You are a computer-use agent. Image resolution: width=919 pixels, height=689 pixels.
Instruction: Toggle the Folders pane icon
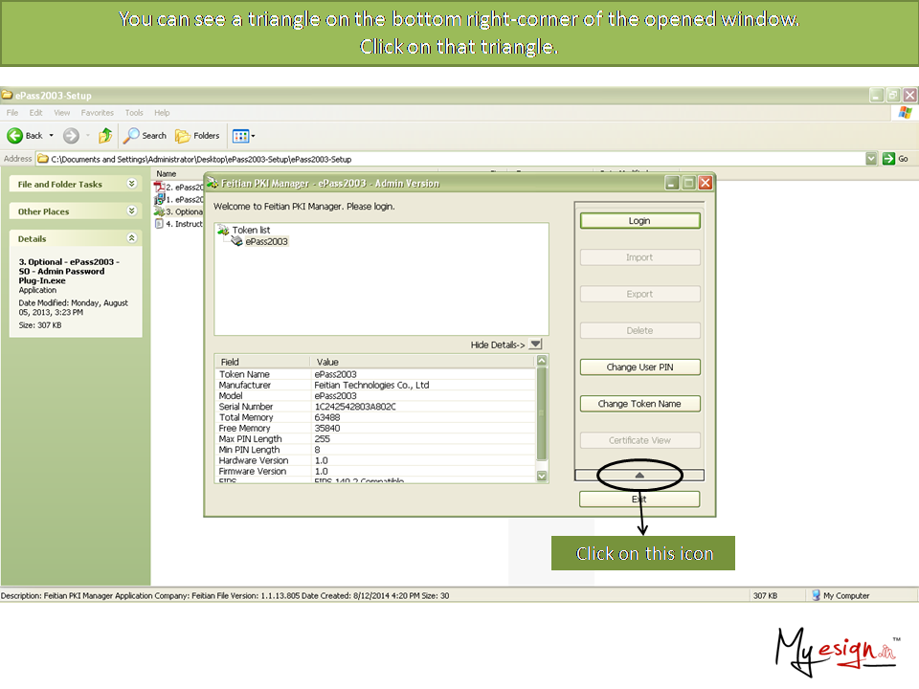coord(183,136)
